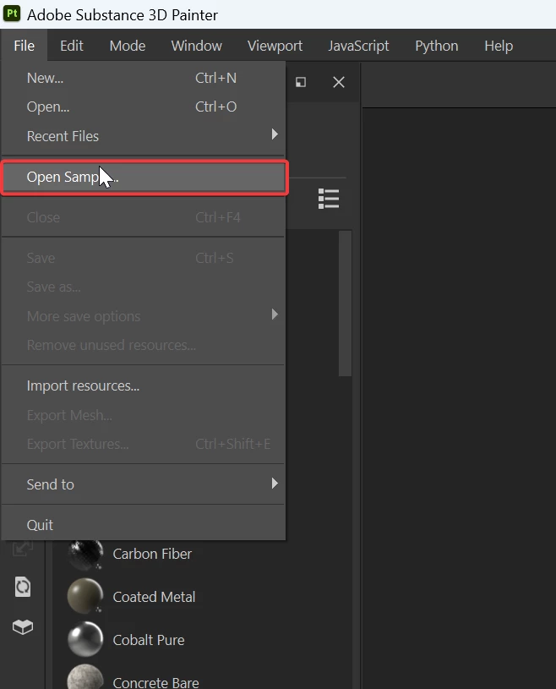Click the Adobe Substance Painter app icon
The height and width of the screenshot is (689, 556).
[x=12, y=14]
